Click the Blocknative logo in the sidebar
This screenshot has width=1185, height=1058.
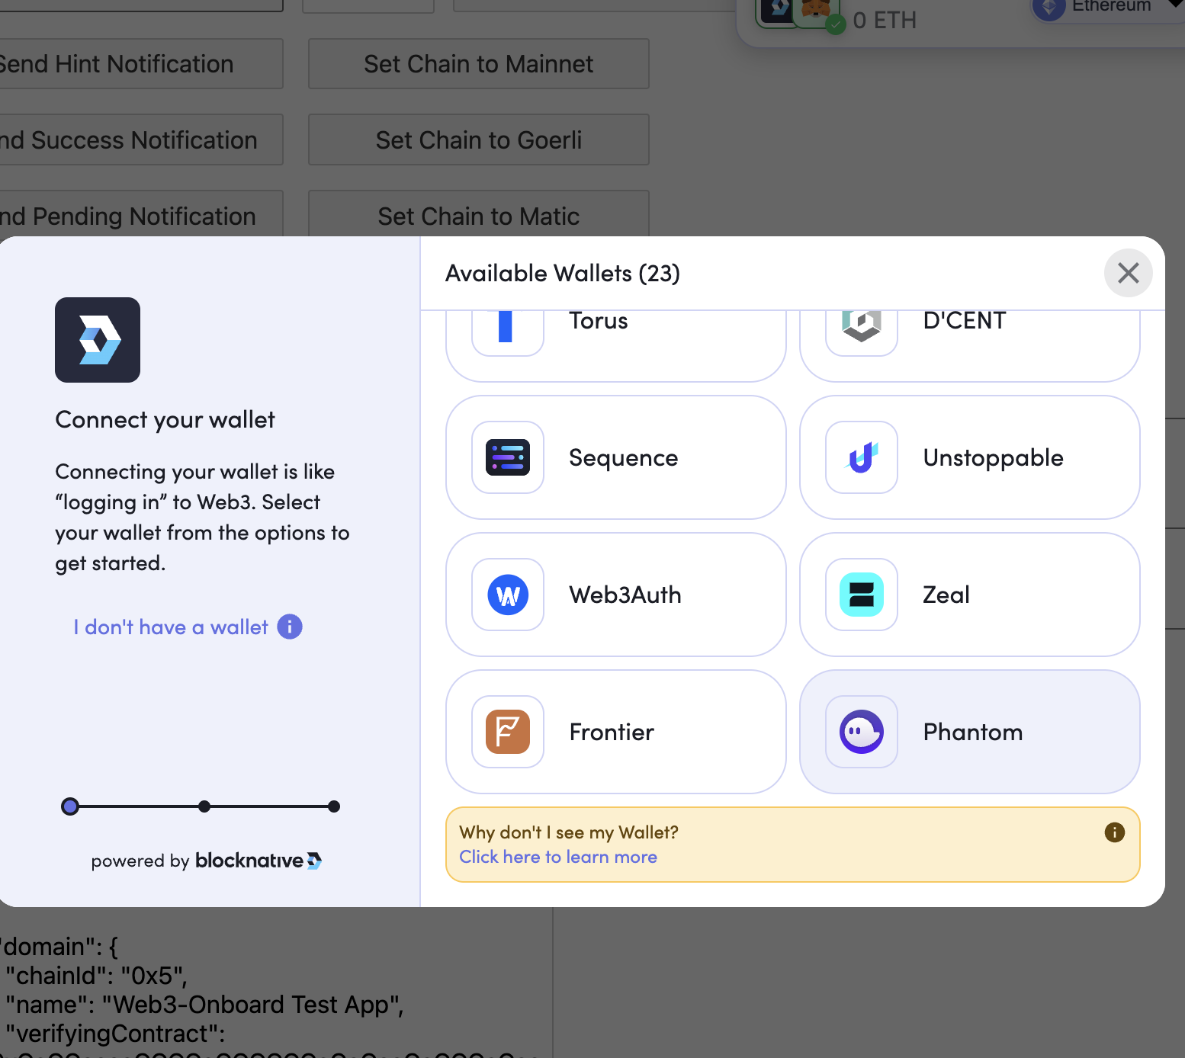pyautogui.click(x=98, y=340)
